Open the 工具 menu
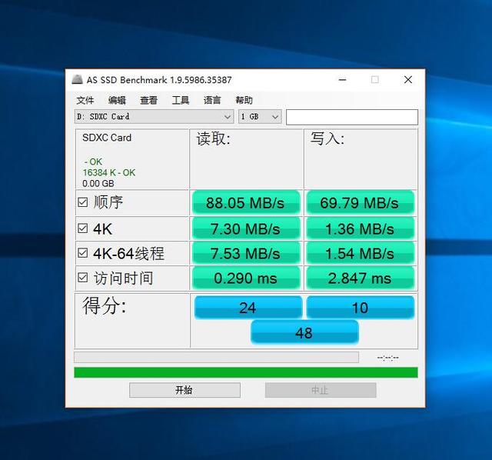Viewport: 492px width, 460px height. [181, 100]
